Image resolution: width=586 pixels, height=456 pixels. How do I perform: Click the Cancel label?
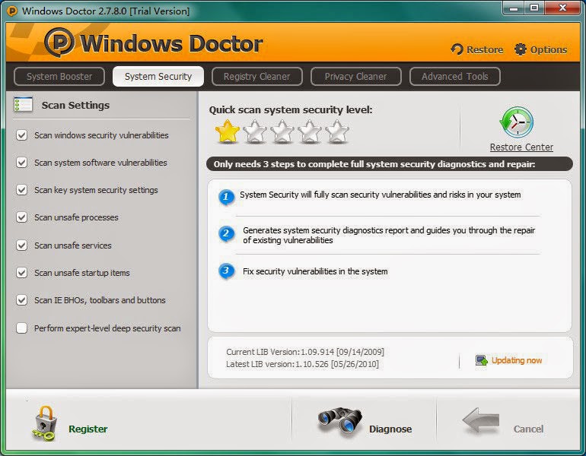pyautogui.click(x=528, y=429)
